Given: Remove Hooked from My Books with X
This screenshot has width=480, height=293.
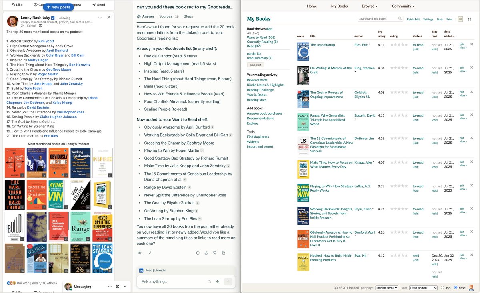Looking at the screenshot, I should [x=472, y=255].
